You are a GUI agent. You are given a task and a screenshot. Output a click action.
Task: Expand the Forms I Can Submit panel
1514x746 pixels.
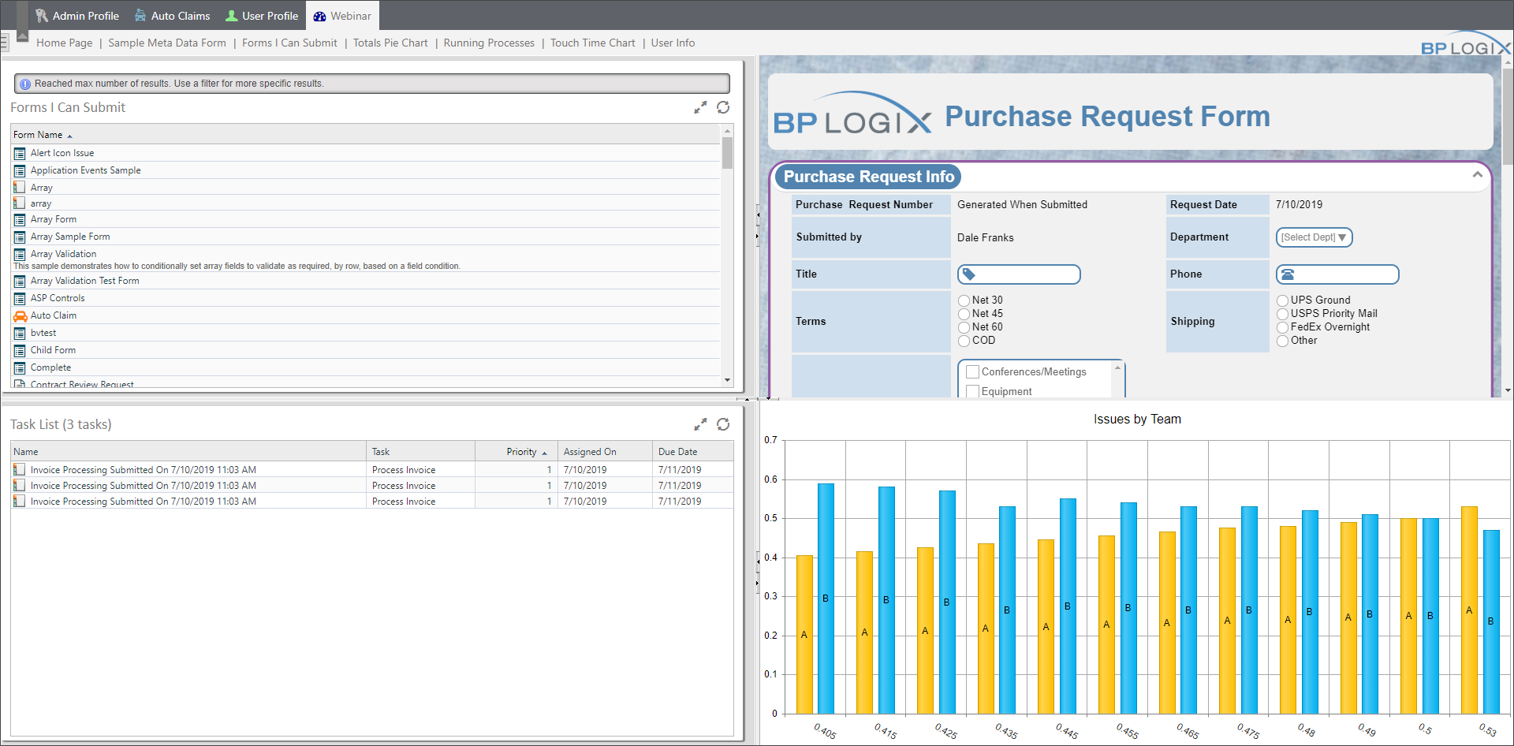click(699, 108)
